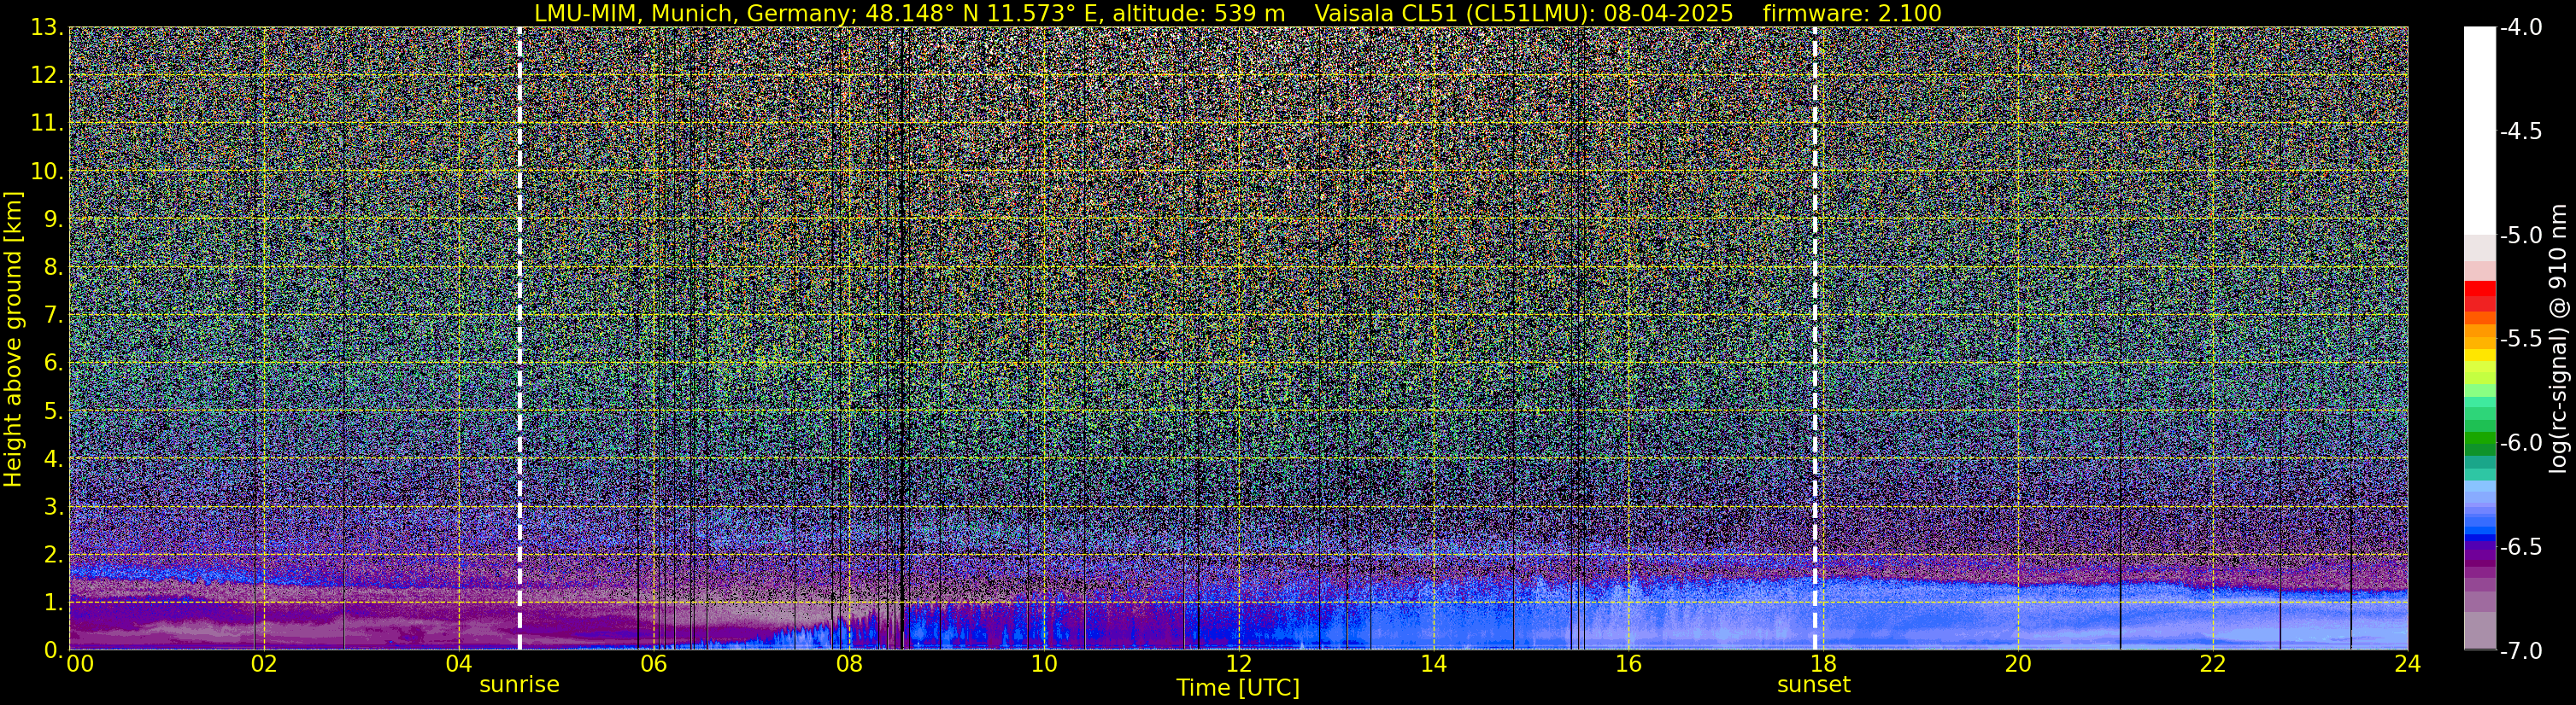The height and width of the screenshot is (705, 2576).
Task: Click the white top segment of the colorbar
Action: 2480,131
